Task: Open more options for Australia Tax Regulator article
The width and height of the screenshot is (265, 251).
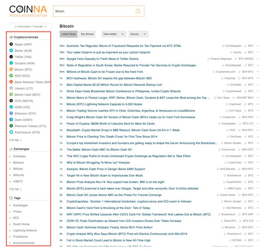Action: (258, 46)
